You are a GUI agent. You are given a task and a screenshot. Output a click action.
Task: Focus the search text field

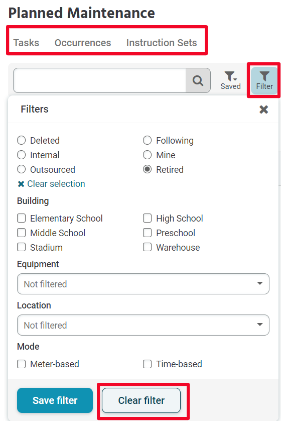(x=99, y=80)
